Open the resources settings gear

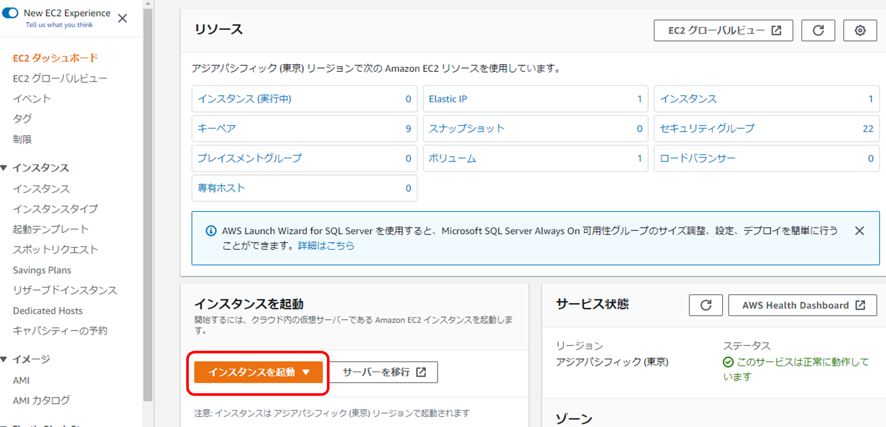(x=860, y=30)
